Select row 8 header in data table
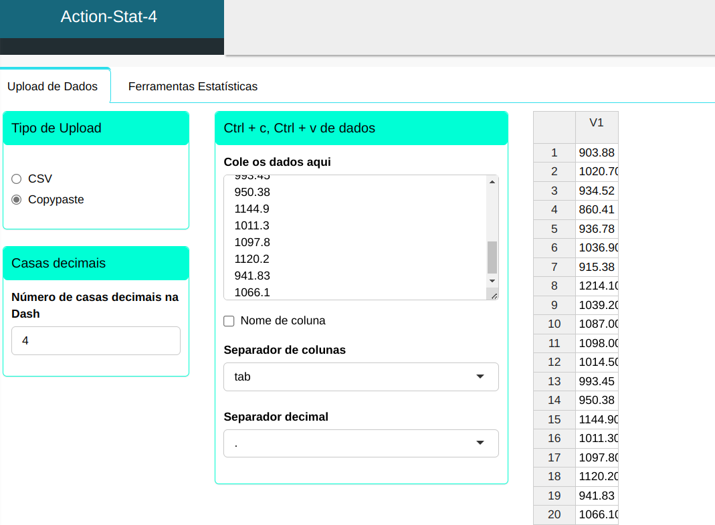The height and width of the screenshot is (525, 715). 554,286
